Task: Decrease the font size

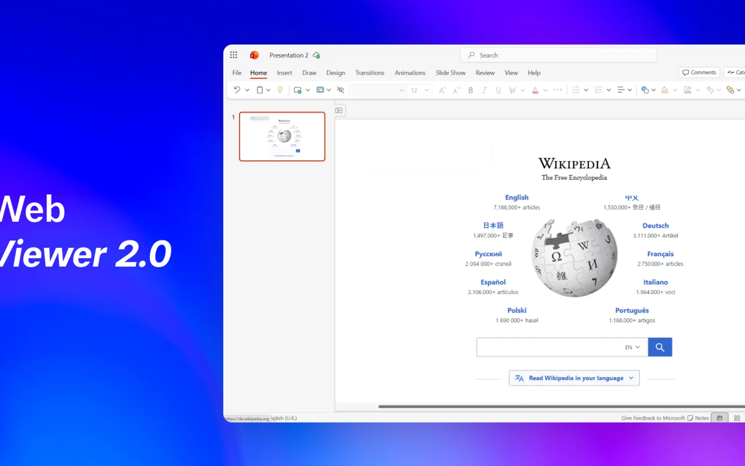Action: 456,90
